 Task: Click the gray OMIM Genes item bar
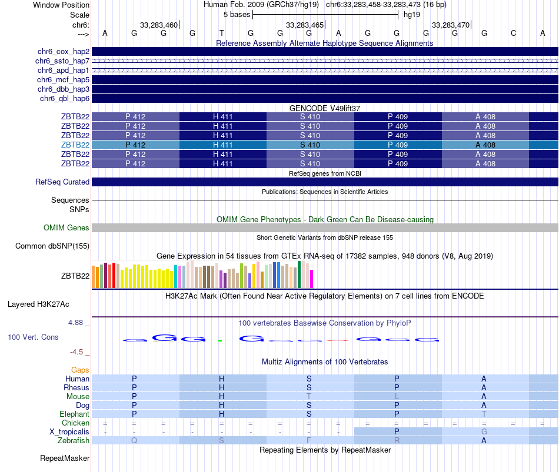tap(325, 227)
